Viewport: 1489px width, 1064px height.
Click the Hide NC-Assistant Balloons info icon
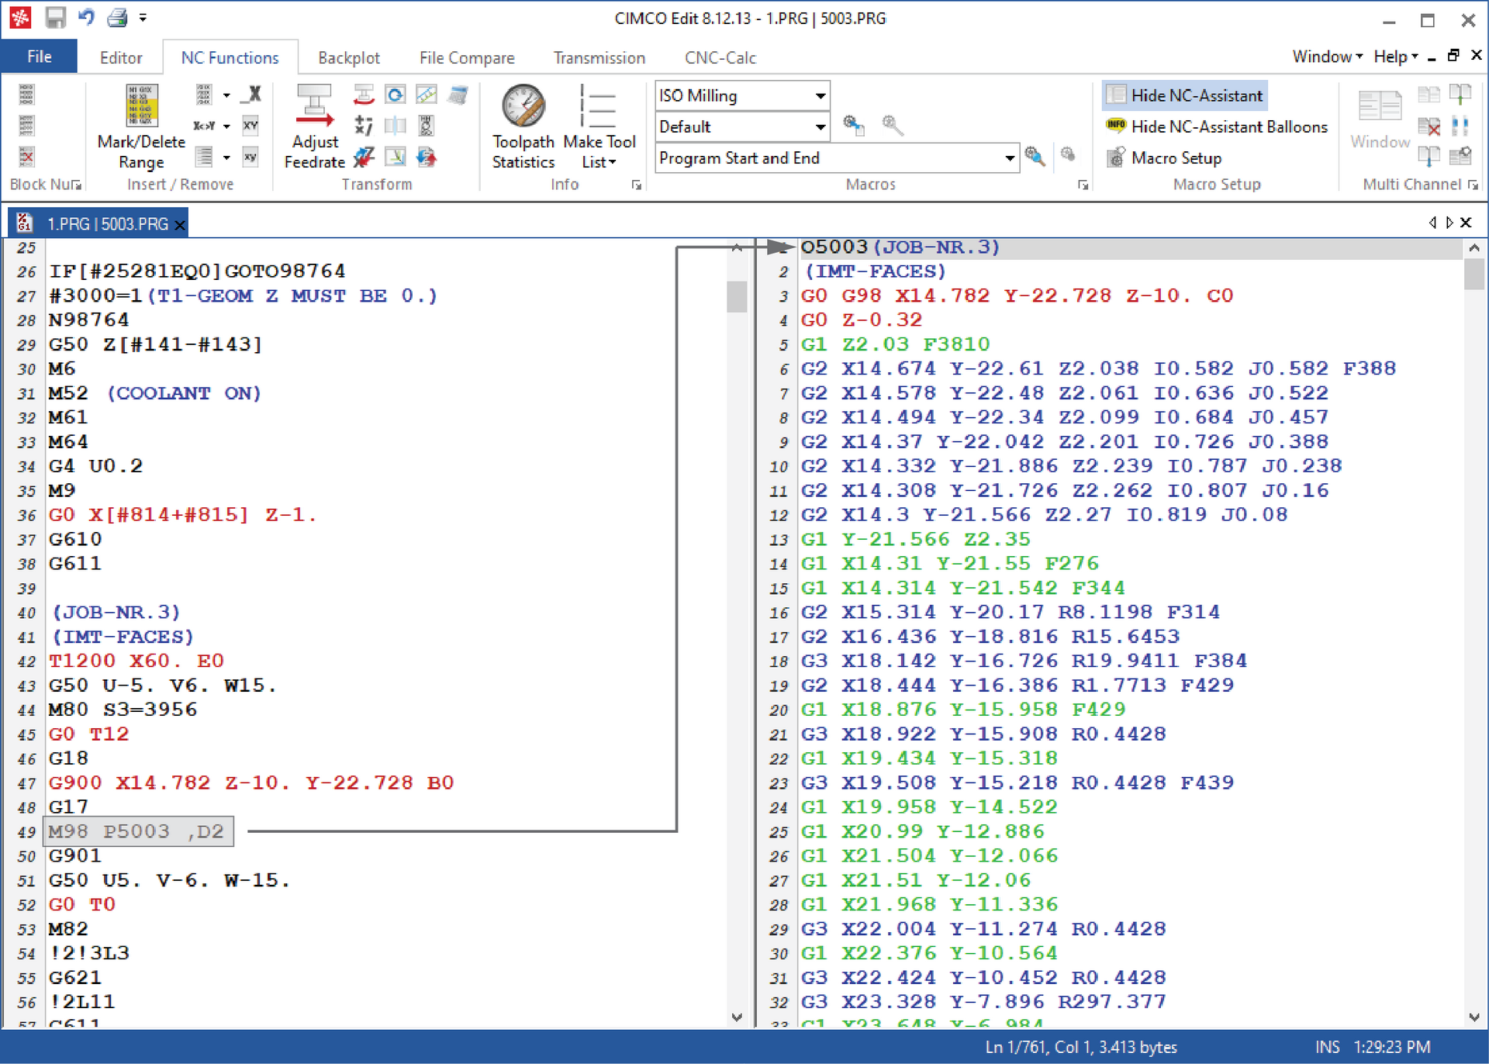[1116, 125]
